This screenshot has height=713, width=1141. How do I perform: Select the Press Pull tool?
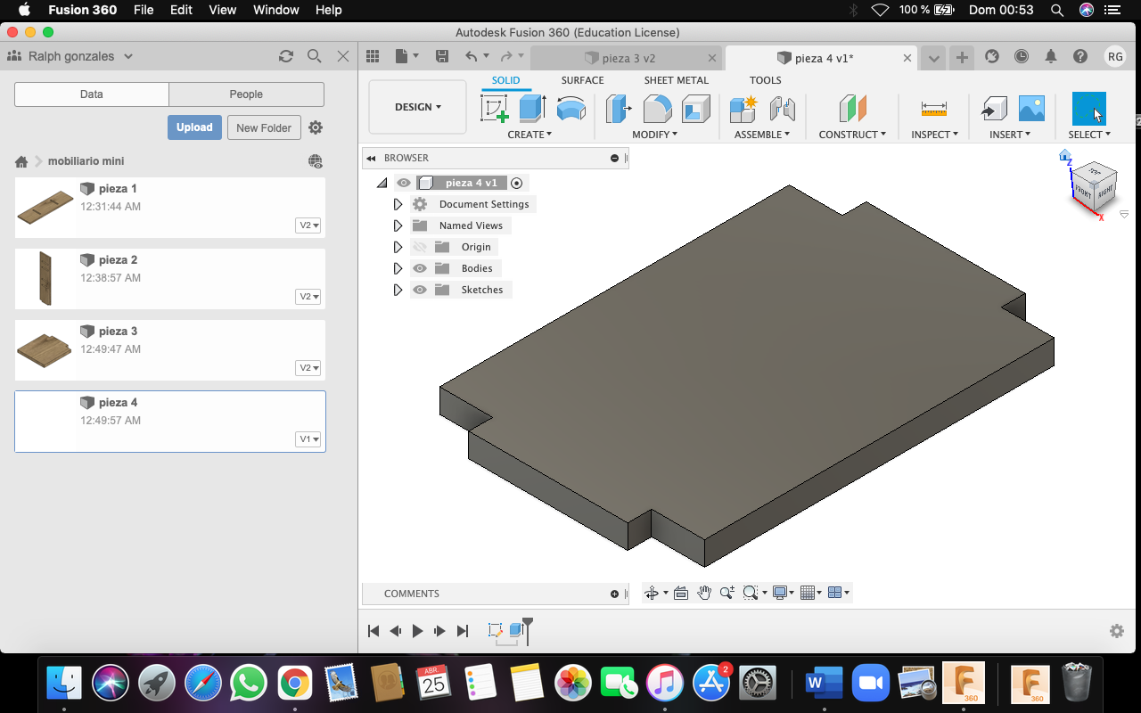point(618,109)
